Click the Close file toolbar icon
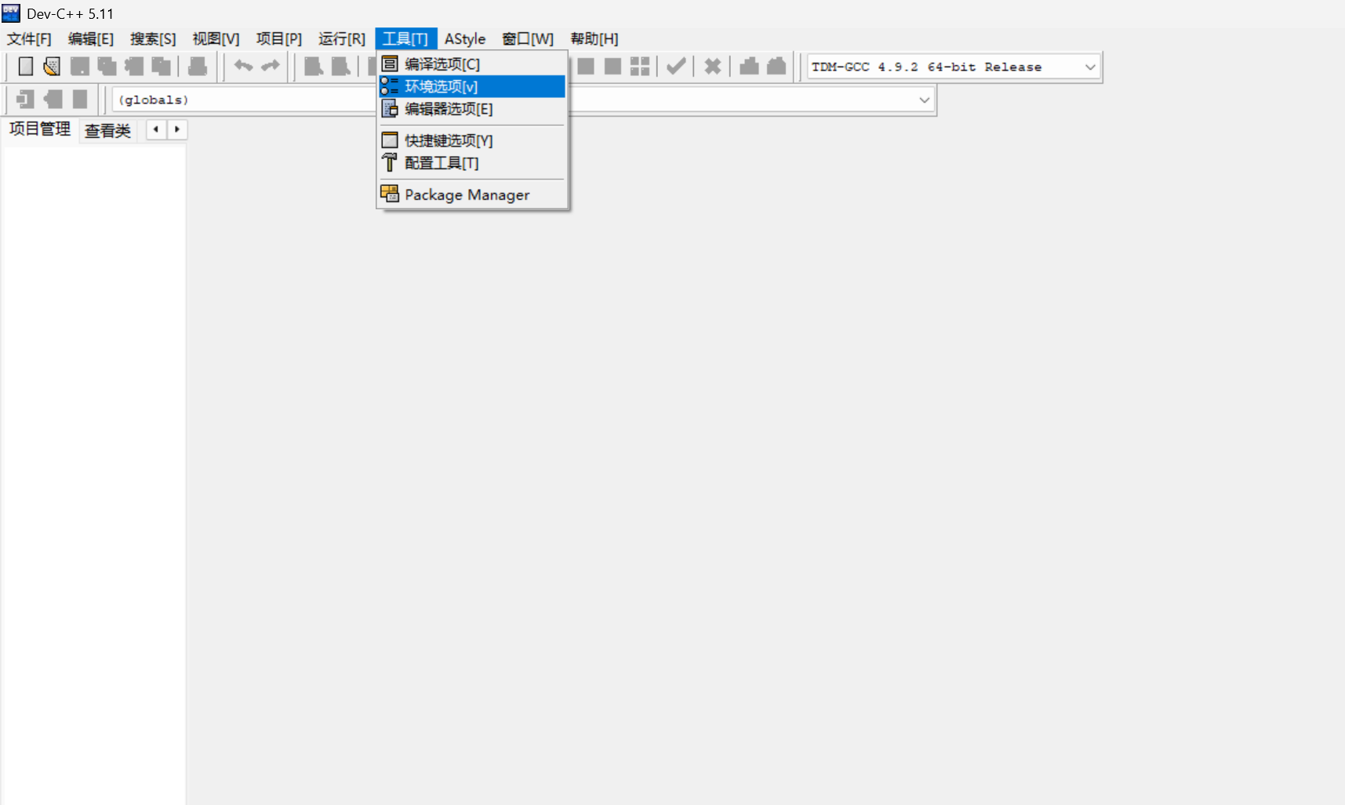1345x805 pixels. click(x=134, y=67)
